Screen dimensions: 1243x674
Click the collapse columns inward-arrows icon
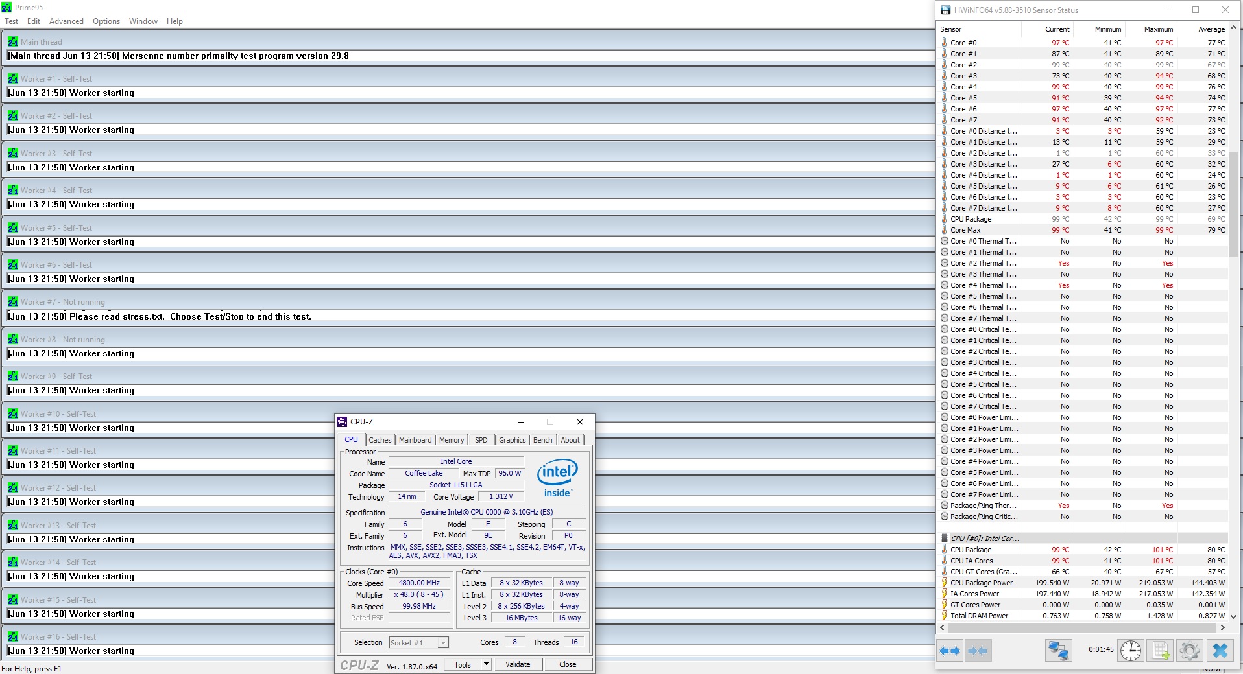[978, 651]
